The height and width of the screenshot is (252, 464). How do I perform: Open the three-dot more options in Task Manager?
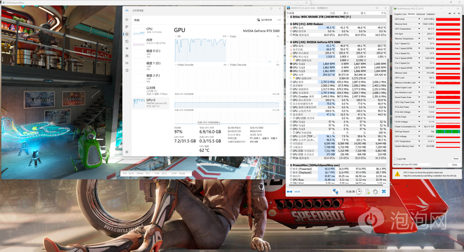pos(279,20)
